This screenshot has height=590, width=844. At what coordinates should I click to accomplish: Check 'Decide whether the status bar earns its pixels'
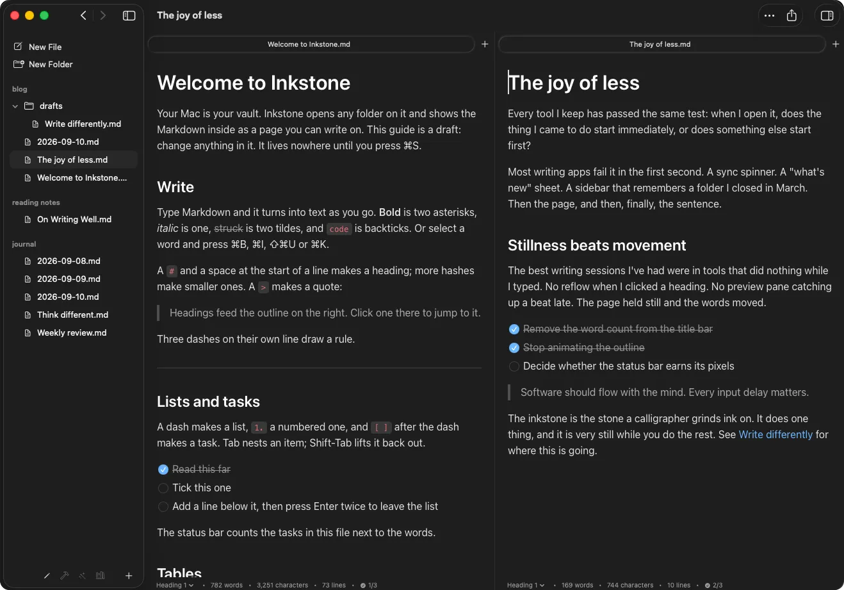[x=514, y=366]
